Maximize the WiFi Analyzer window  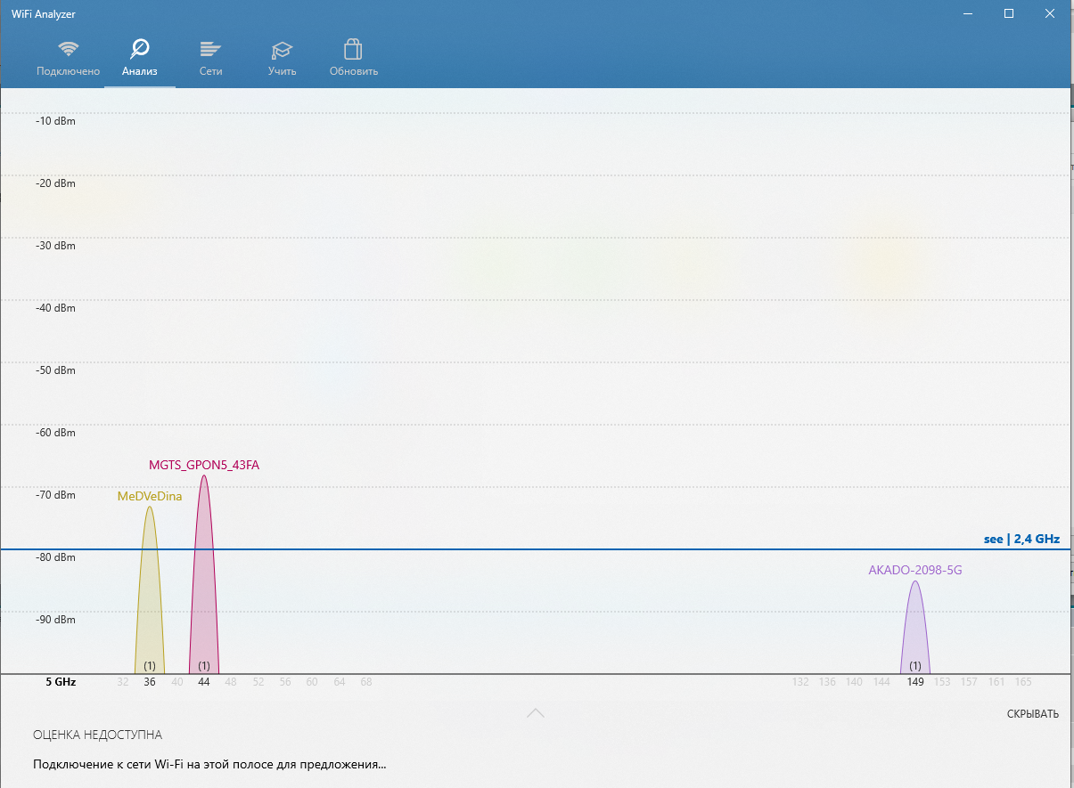(1009, 13)
